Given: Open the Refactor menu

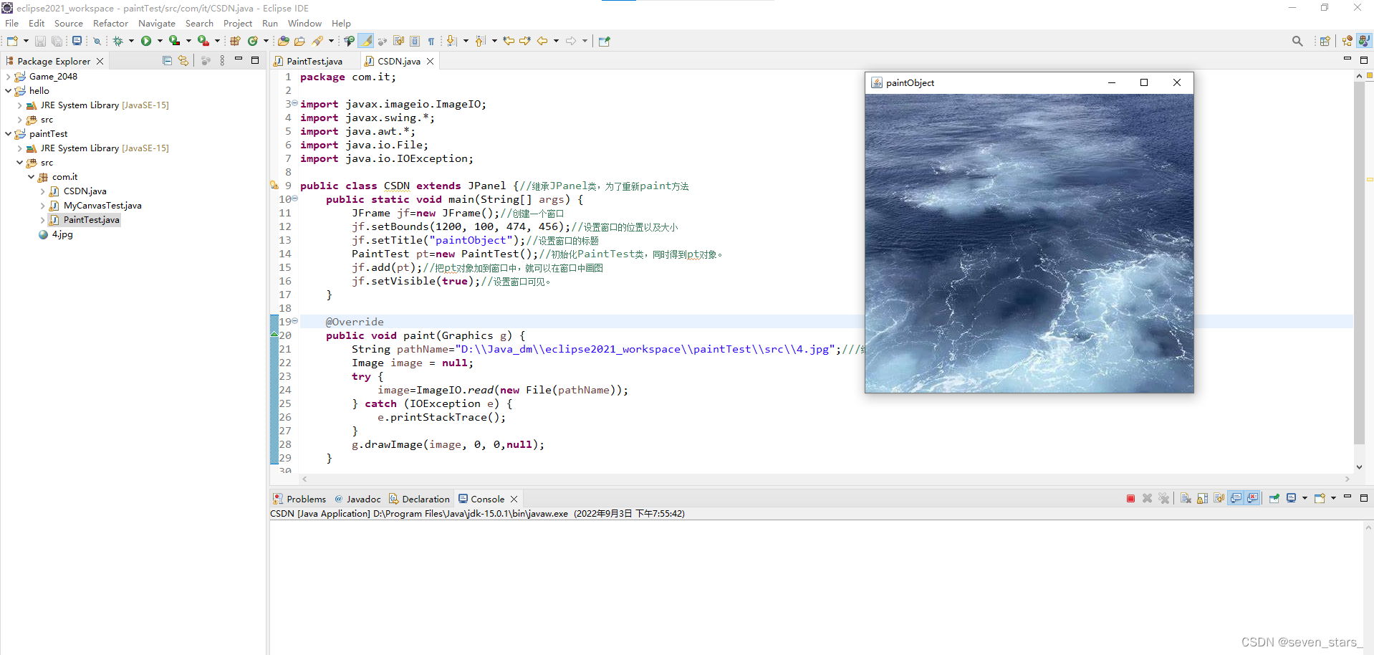Looking at the screenshot, I should click(110, 23).
